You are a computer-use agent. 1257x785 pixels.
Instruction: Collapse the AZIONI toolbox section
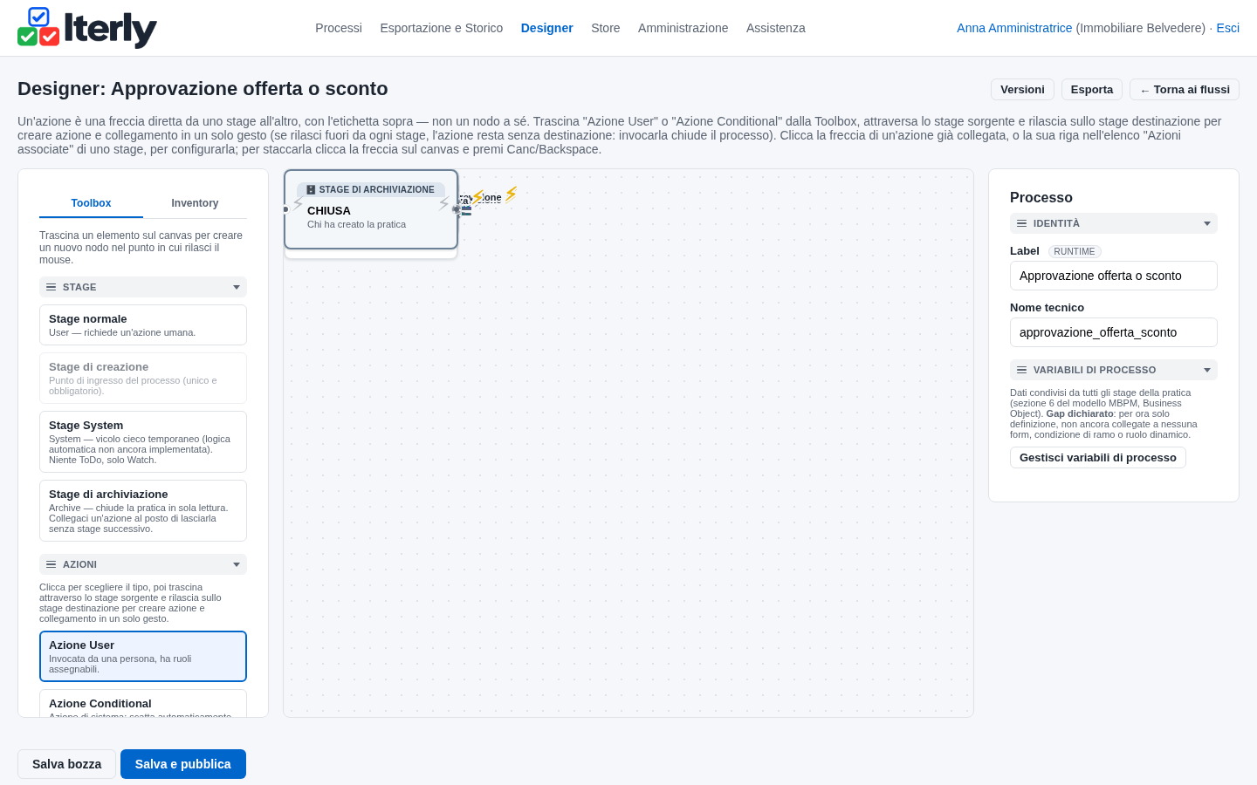tap(236, 564)
